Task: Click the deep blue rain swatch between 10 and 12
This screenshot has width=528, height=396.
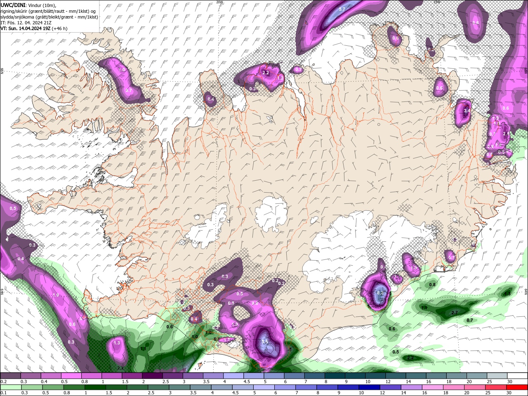Action: tap(369, 387)
